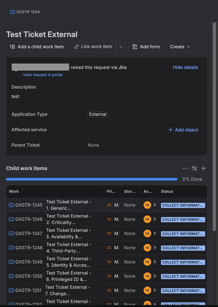The height and width of the screenshot is (307, 218).
Task: Click Add object for Affected service
Action: pos(183,130)
